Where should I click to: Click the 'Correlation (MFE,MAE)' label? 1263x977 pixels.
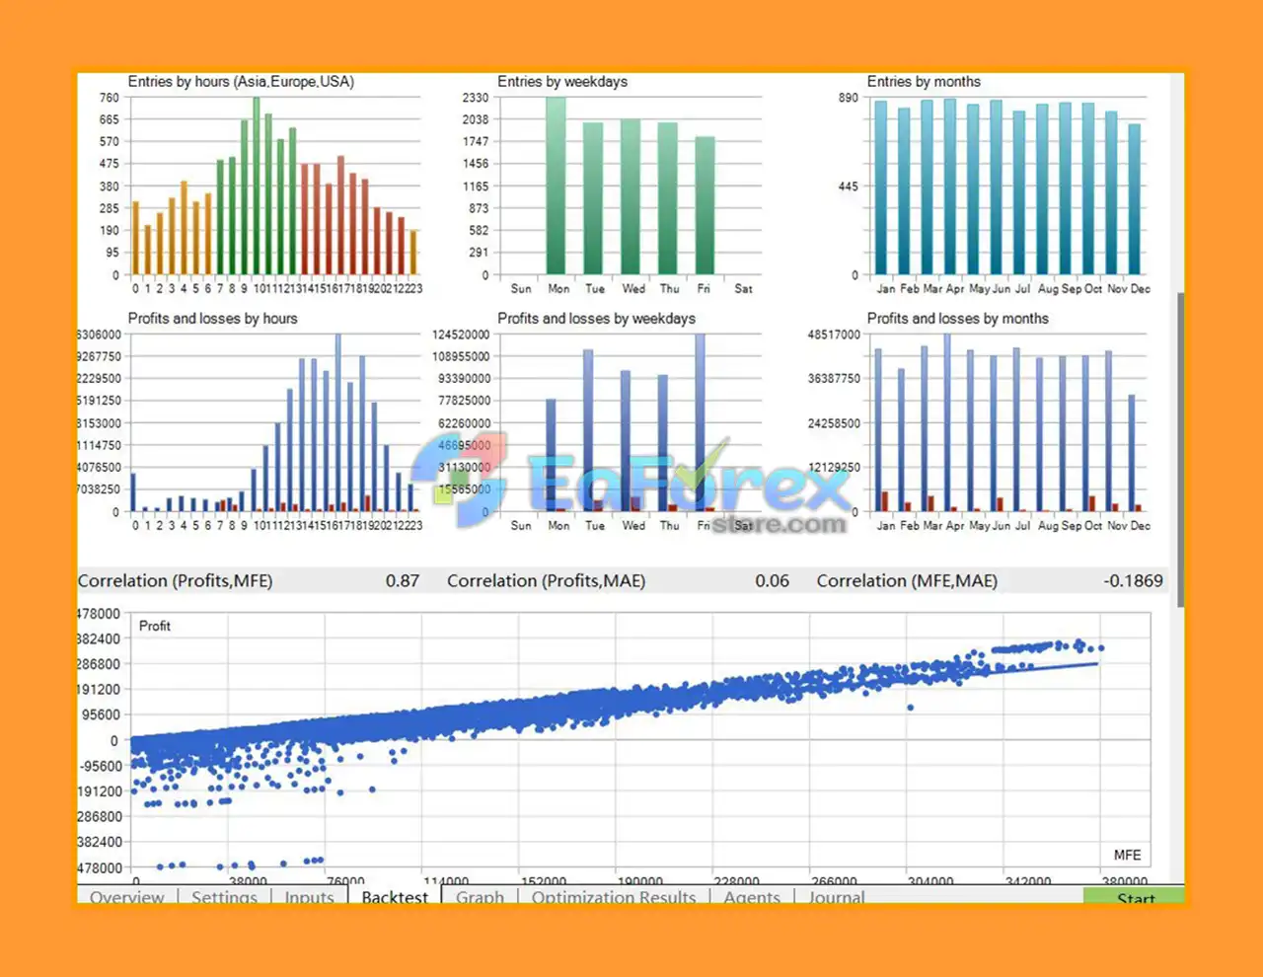pyautogui.click(x=907, y=581)
